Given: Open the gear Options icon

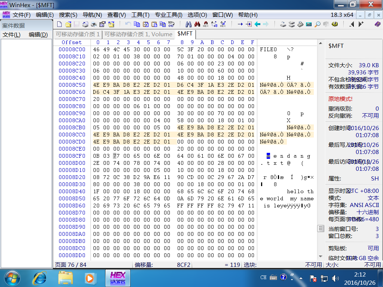Looking at the screenshot, I should tap(335, 24).
